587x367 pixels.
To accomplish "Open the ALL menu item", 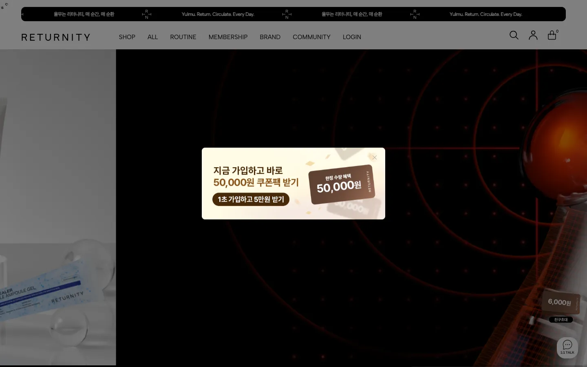I will [152, 37].
